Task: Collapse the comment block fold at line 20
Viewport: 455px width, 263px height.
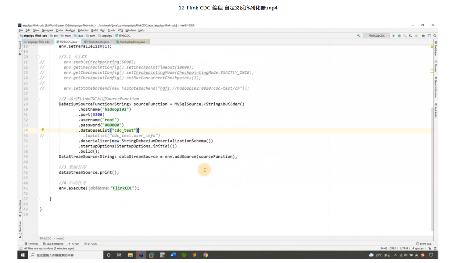Action: point(38,57)
